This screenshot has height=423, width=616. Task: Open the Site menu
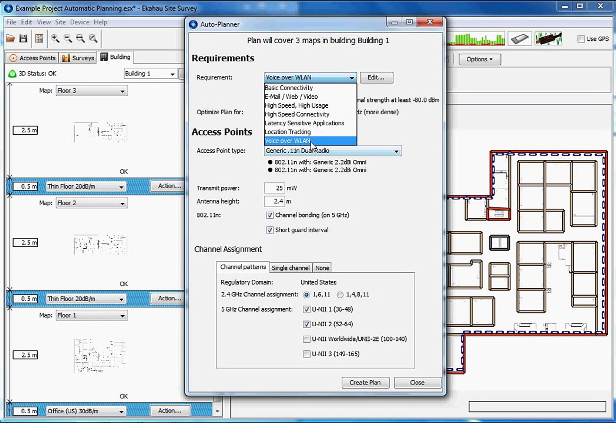point(60,22)
